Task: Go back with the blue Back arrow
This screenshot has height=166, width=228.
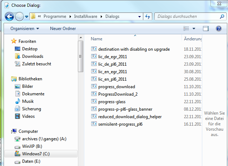Action: (9, 16)
